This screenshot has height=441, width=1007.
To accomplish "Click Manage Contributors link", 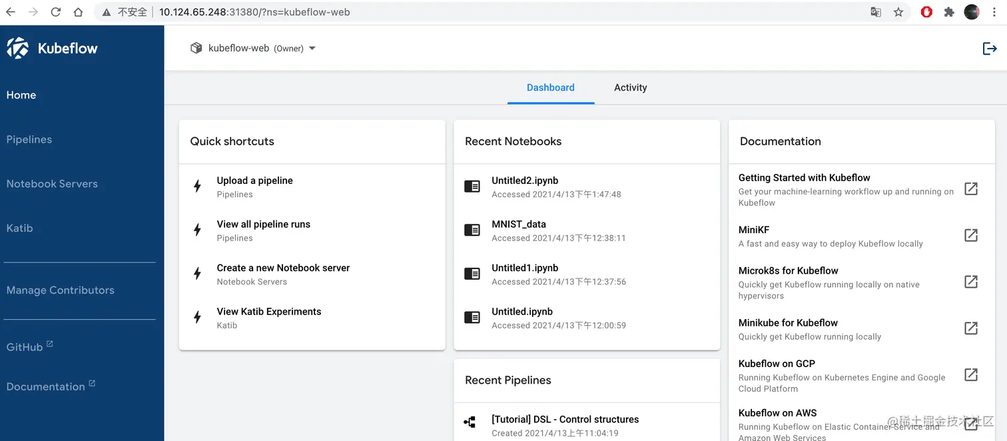I will point(60,290).
